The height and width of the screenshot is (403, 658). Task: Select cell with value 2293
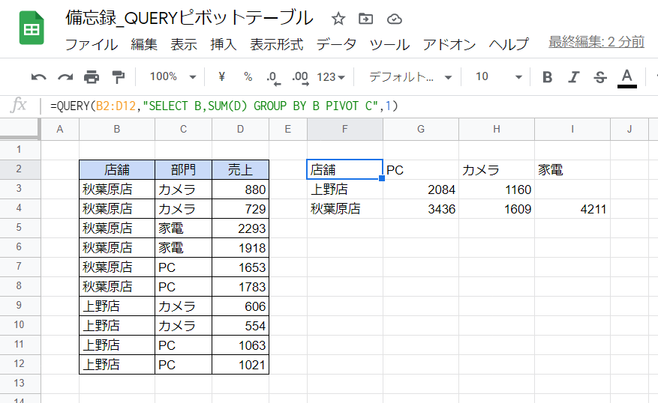240,228
